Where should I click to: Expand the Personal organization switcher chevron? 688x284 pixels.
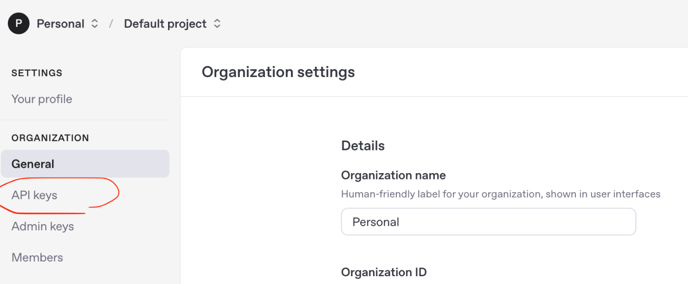(95, 24)
